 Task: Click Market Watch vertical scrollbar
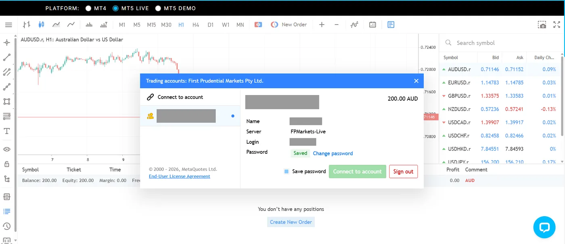pos(563,96)
